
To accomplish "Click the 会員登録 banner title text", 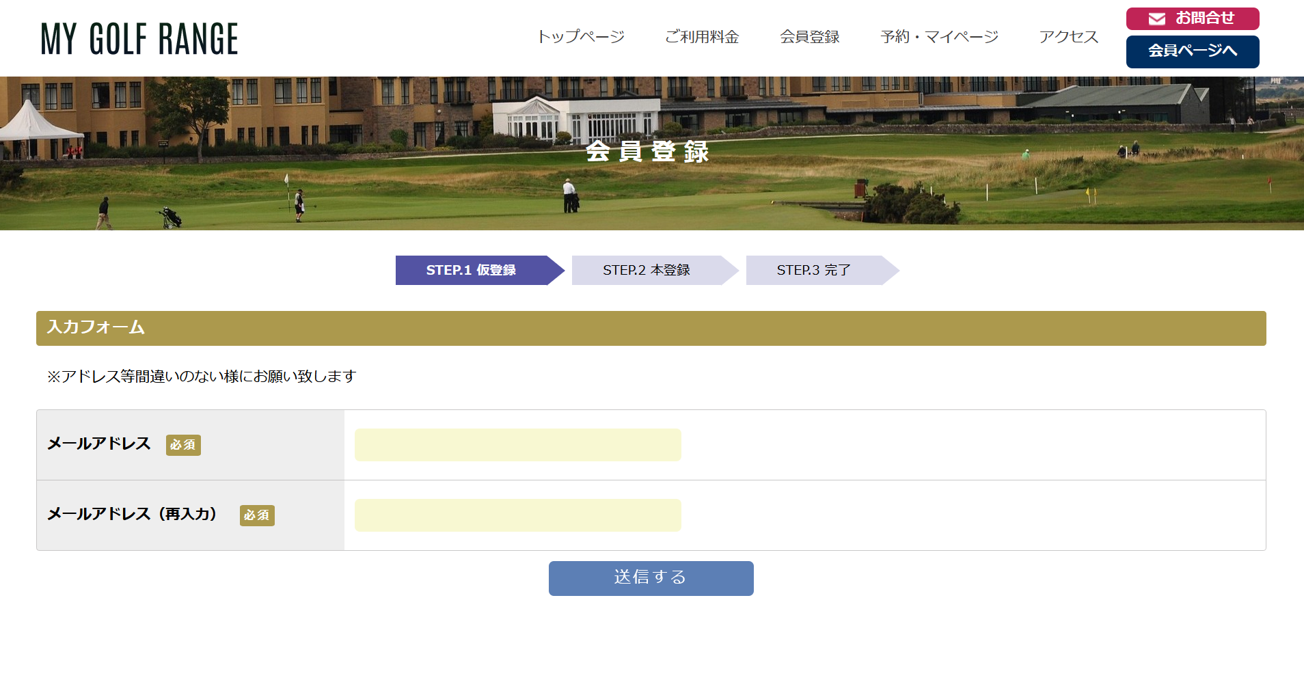I will click(647, 152).
